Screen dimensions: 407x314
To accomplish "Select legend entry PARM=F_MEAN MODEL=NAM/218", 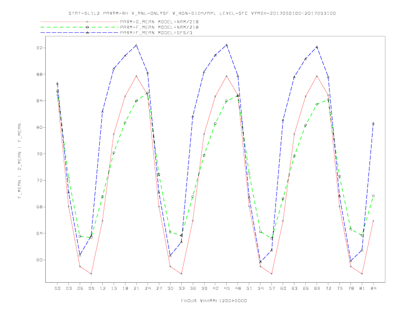I will pyautogui.click(x=159, y=27).
